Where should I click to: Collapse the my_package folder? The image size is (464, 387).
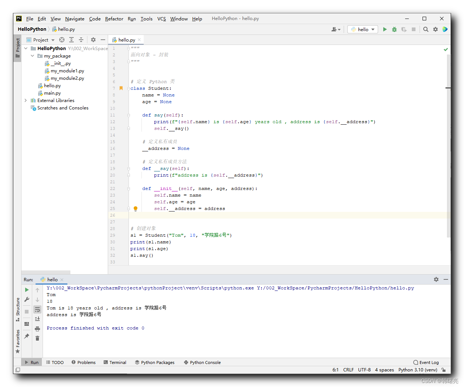33,56
